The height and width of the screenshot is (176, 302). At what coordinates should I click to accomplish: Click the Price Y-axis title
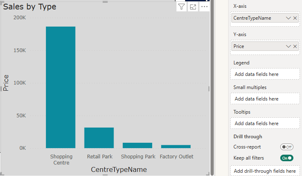coord(6,83)
